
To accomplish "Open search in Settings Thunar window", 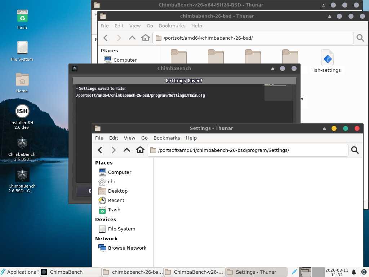I will point(355,150).
